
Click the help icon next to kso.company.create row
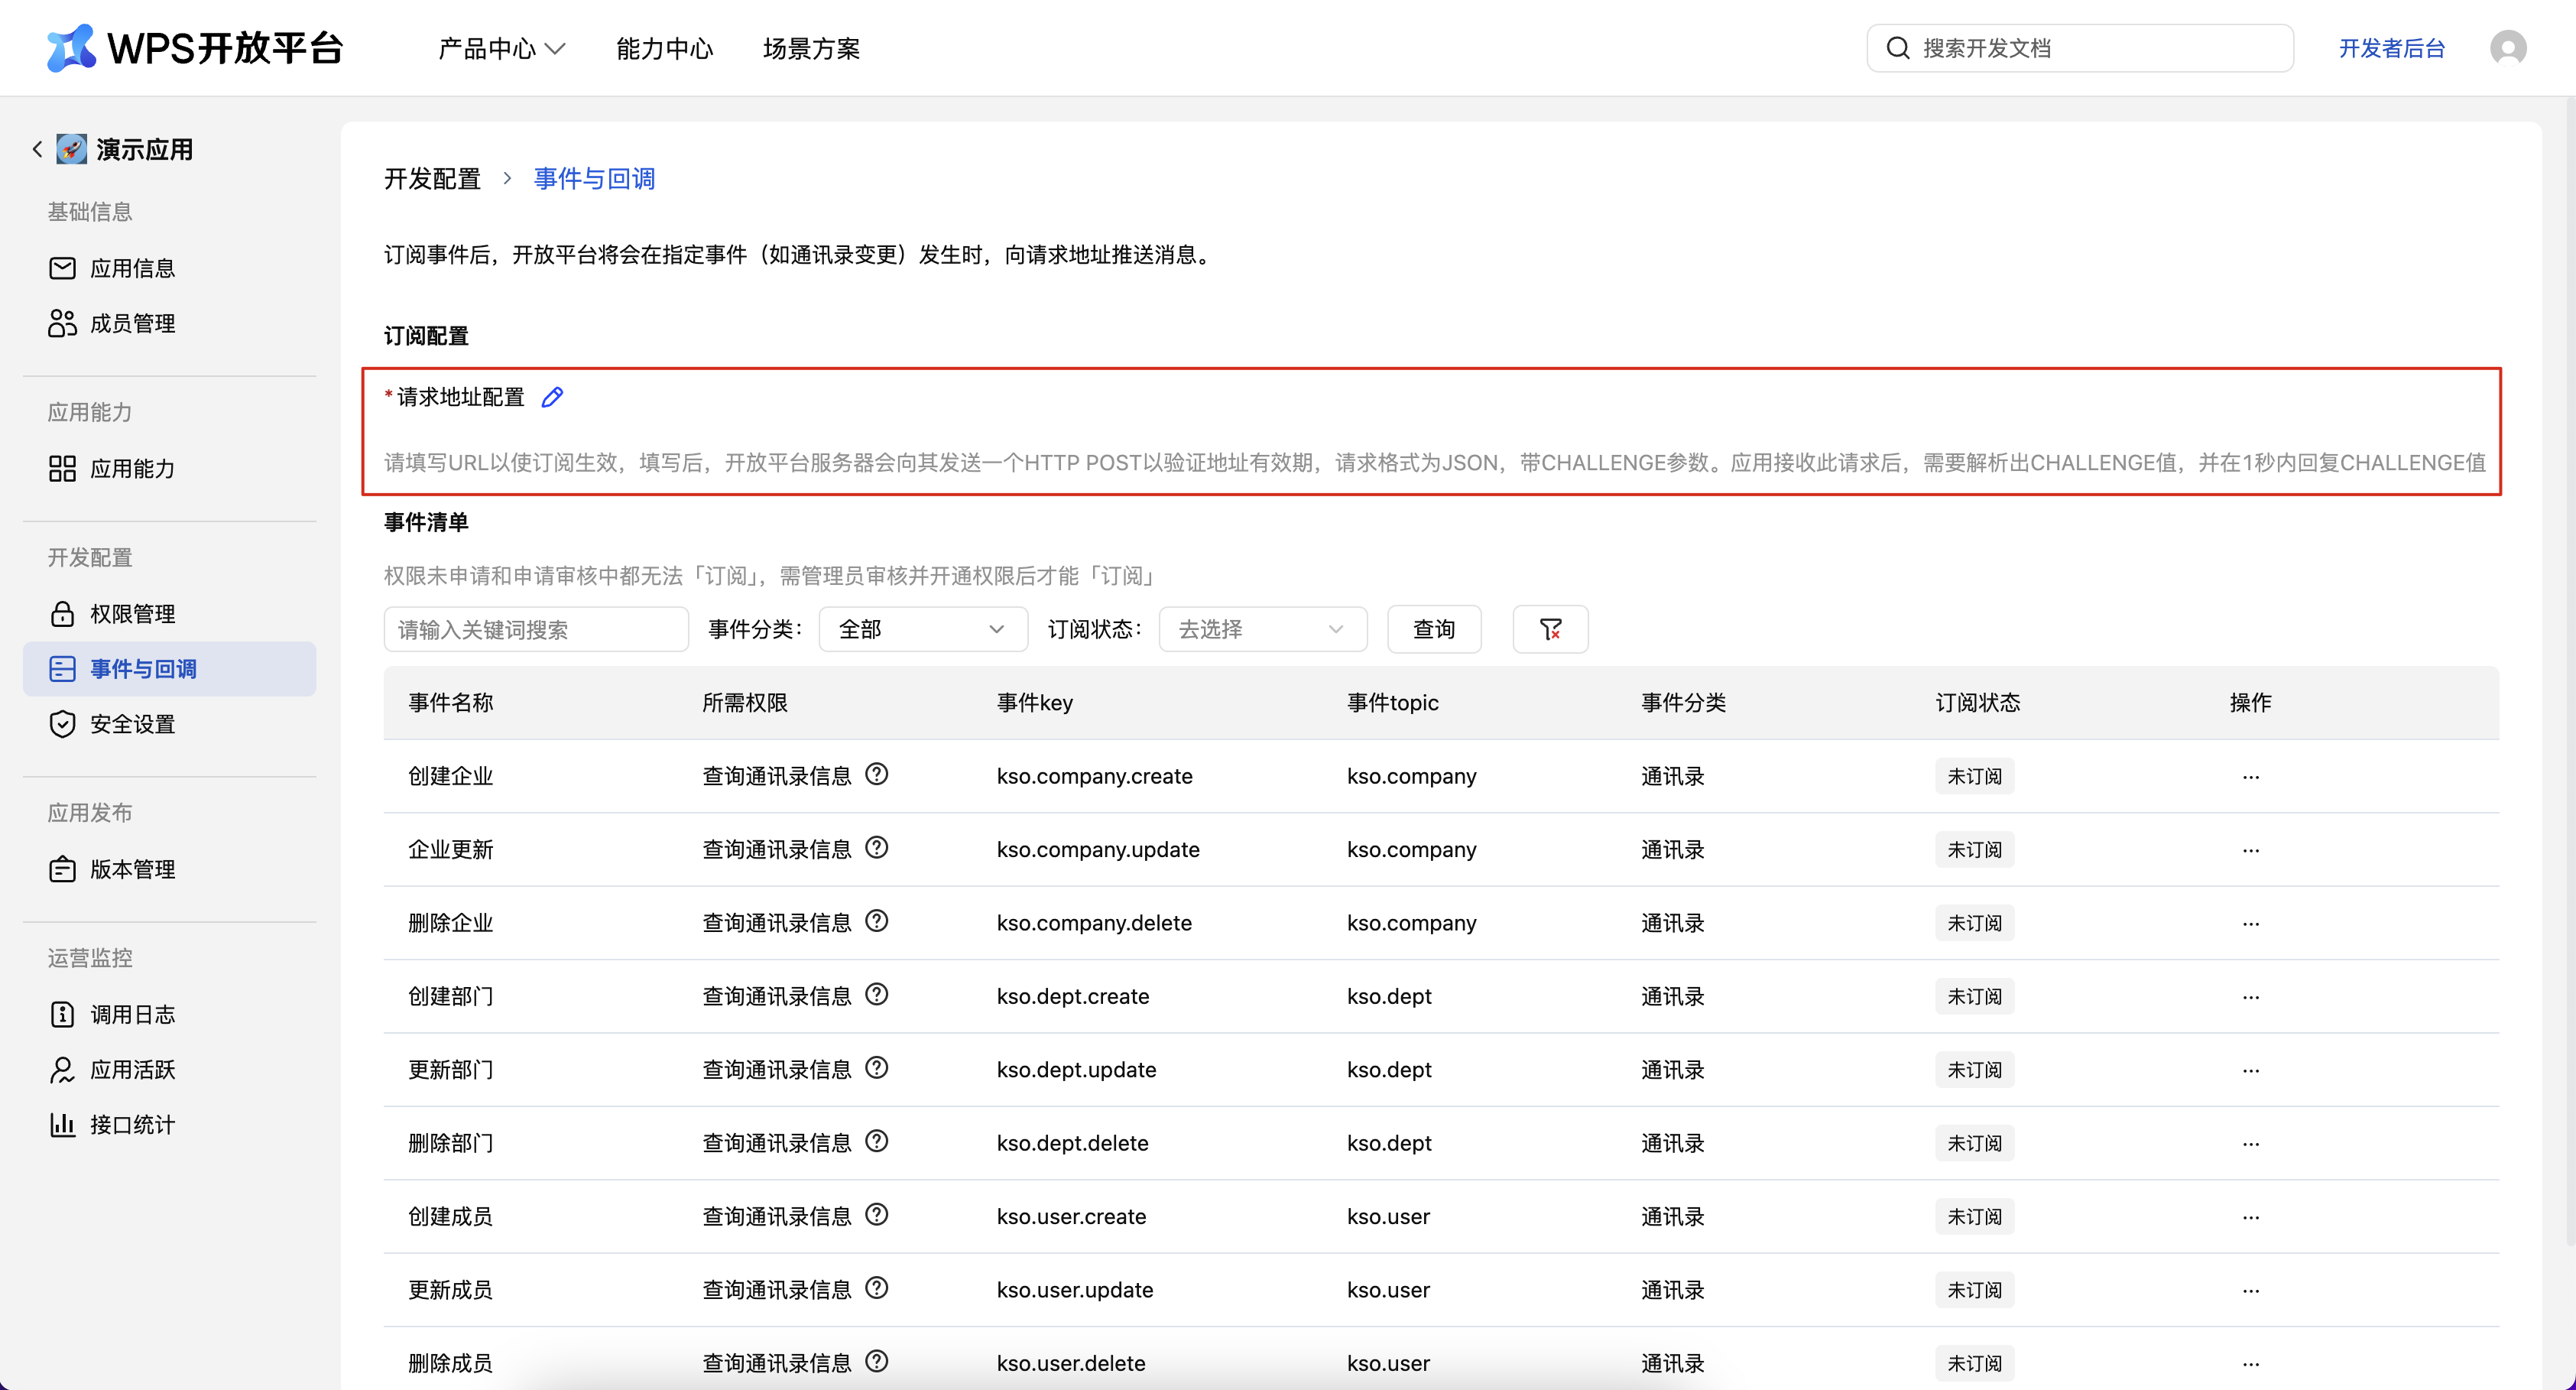pos(877,774)
